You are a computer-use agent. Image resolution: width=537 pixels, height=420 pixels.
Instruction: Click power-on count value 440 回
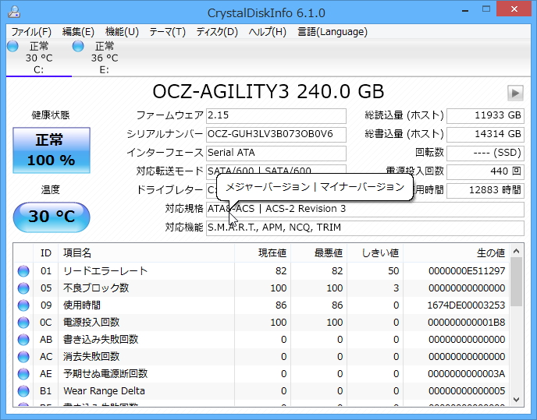coord(485,171)
